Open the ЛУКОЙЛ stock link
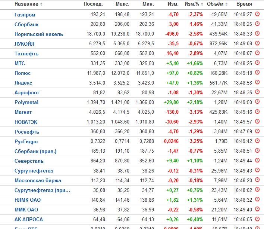Viewport: 264px width, 229px height. 24,44
